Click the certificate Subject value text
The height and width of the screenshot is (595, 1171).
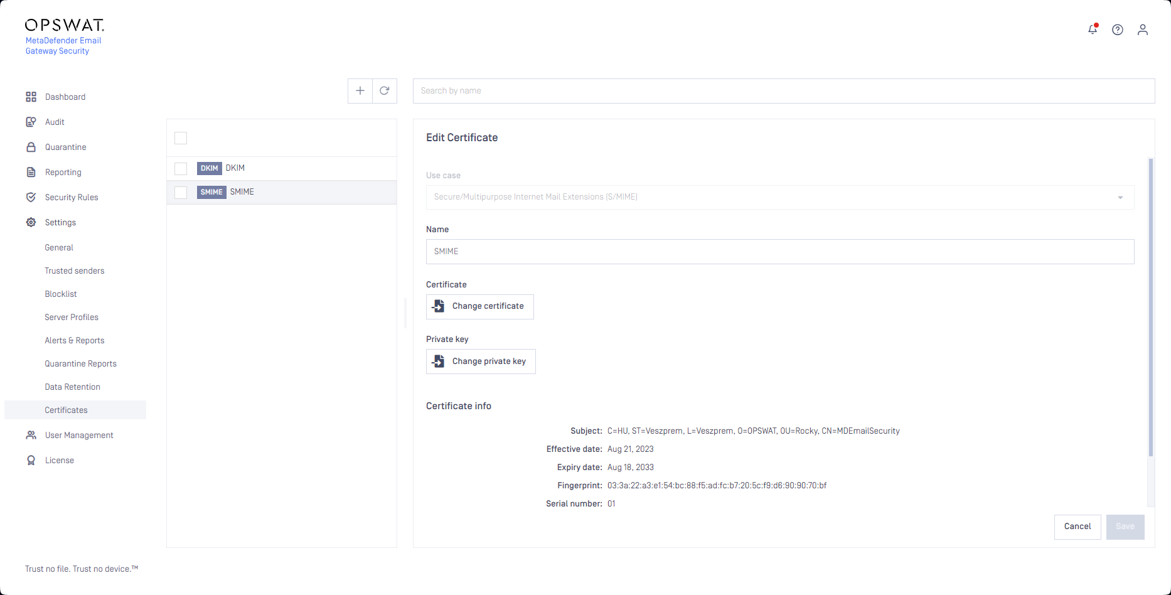(754, 431)
